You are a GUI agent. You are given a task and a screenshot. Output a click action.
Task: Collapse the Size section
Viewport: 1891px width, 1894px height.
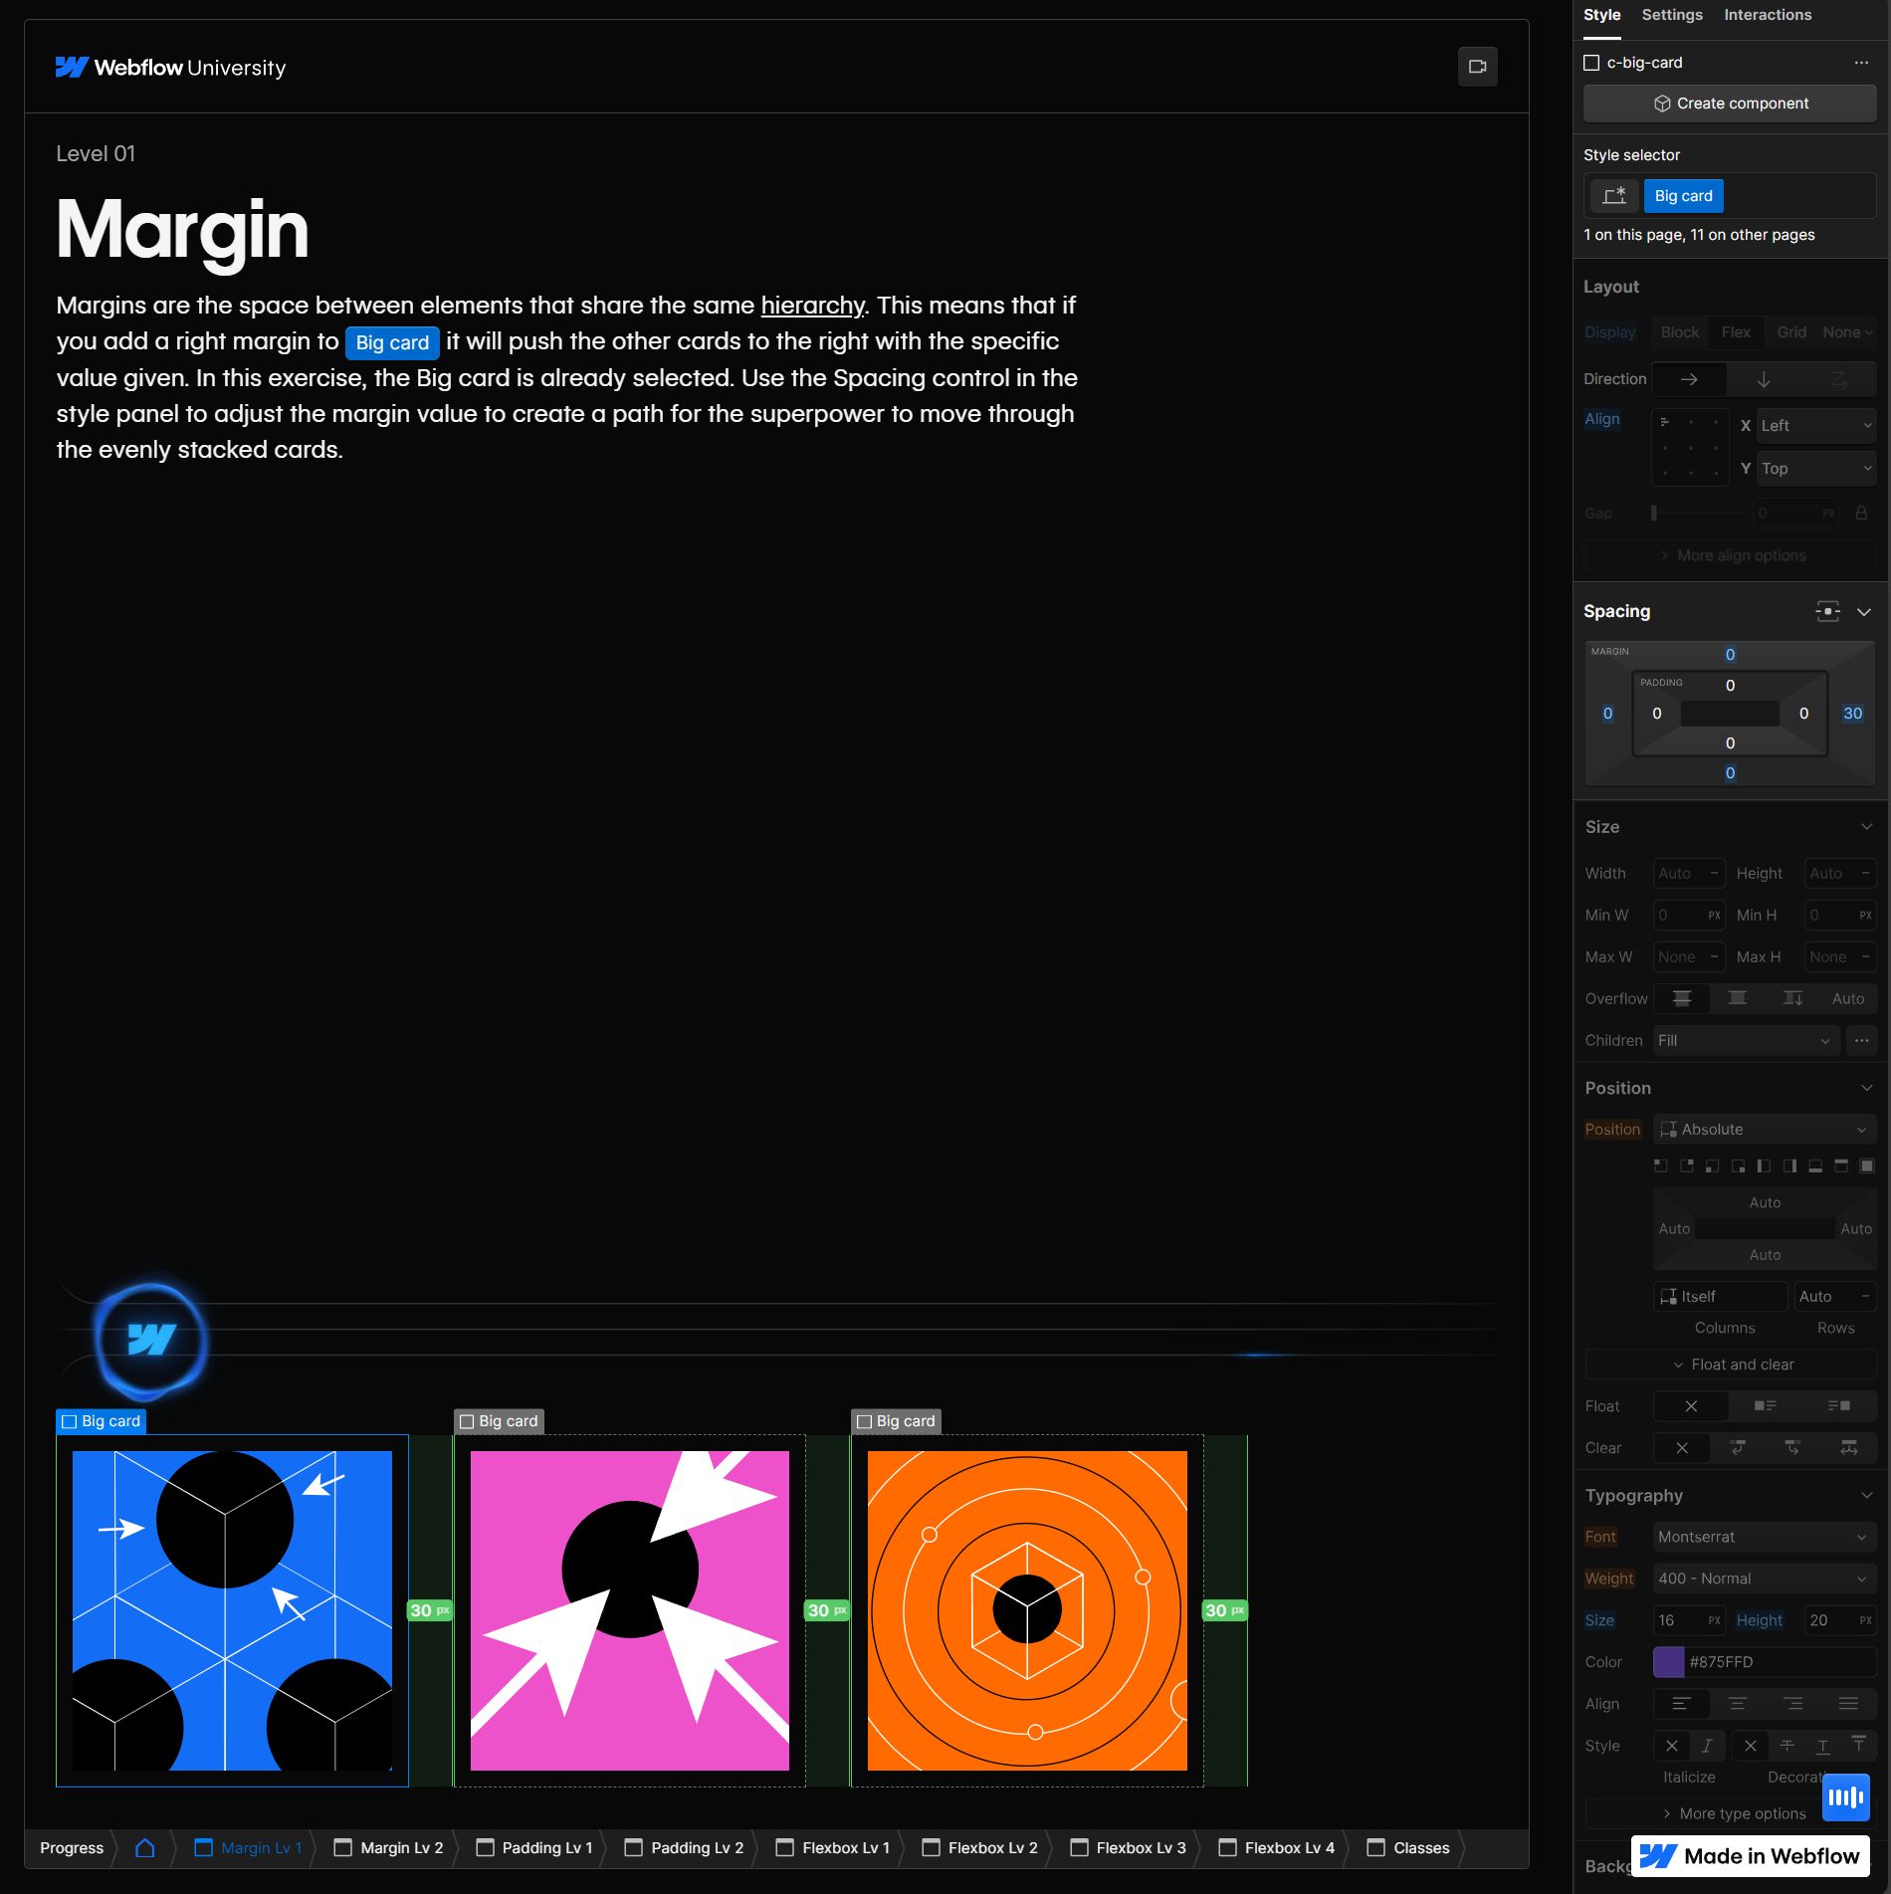click(x=1866, y=827)
